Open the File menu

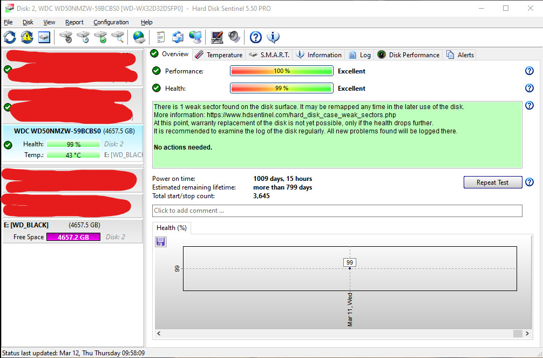tap(8, 22)
